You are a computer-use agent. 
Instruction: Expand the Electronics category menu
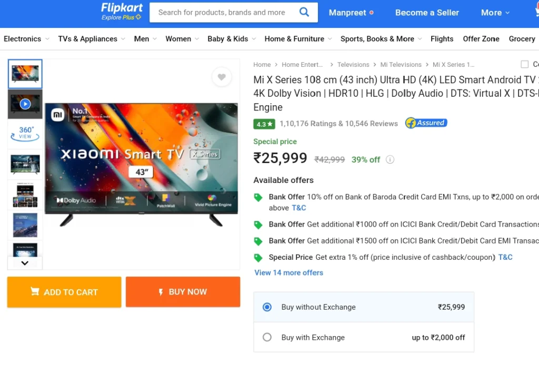click(x=26, y=39)
